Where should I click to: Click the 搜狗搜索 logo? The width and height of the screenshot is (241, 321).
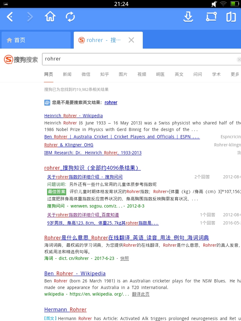pyautogui.click(x=21, y=59)
